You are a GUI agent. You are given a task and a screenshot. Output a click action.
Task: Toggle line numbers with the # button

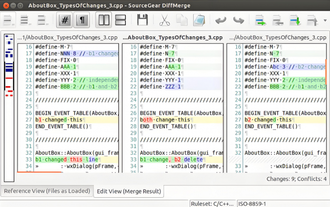[x=65, y=20]
